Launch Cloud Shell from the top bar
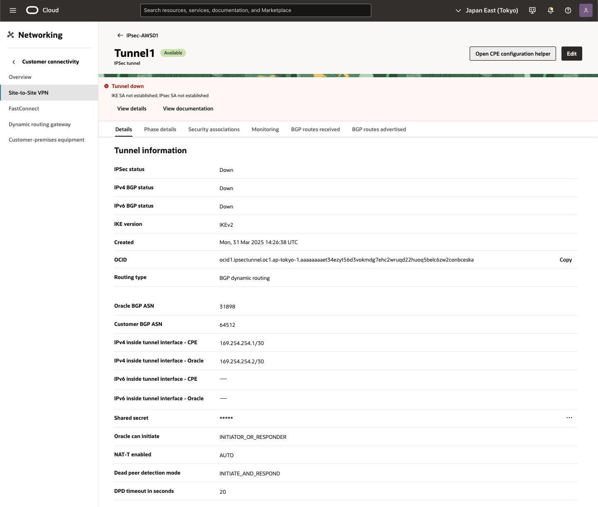This screenshot has width=598, height=507. coord(532,10)
